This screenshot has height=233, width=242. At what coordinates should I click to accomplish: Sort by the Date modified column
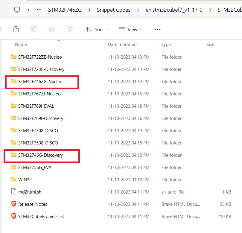[122, 44]
